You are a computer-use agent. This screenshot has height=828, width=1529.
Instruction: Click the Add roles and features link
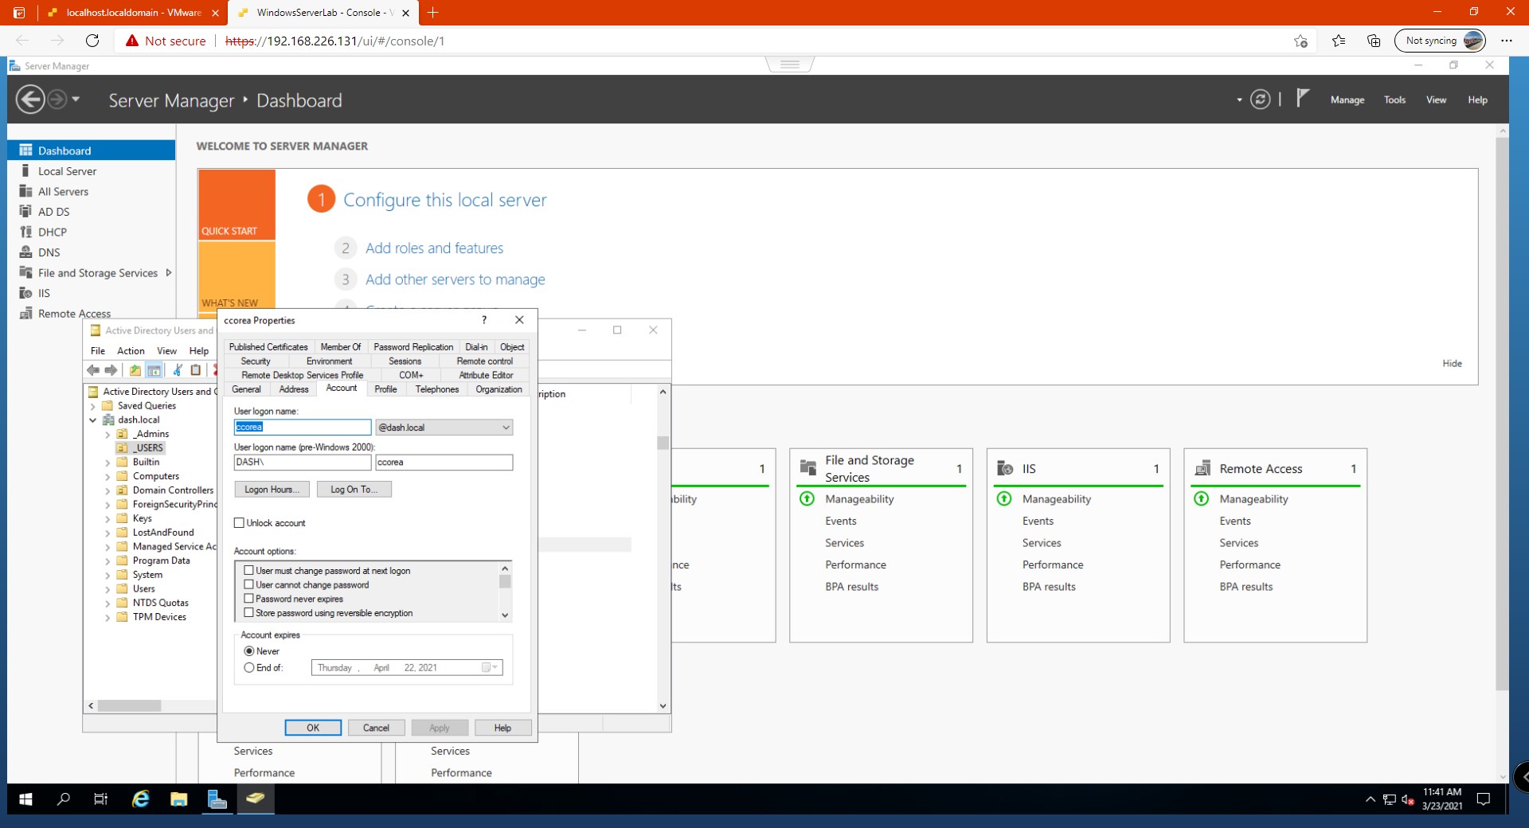434,248
